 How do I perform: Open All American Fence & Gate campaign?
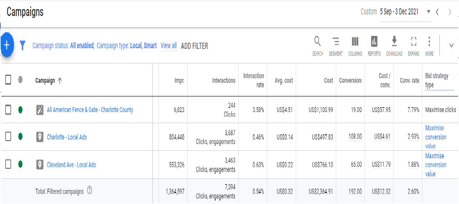[90, 110]
